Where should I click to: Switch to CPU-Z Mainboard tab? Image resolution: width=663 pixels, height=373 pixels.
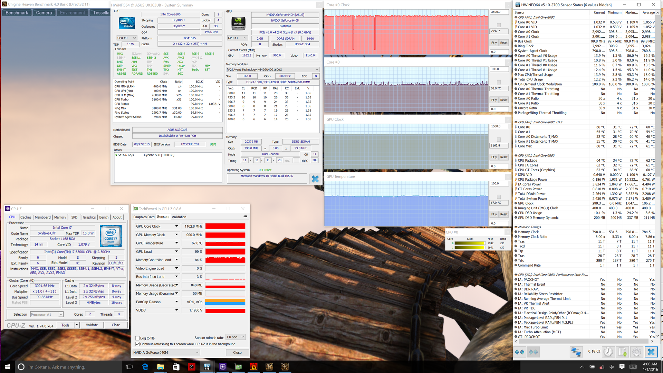click(x=42, y=217)
